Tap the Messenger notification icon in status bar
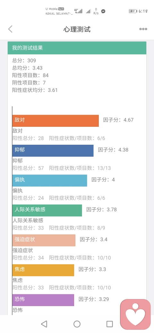 click(x=103, y=11)
